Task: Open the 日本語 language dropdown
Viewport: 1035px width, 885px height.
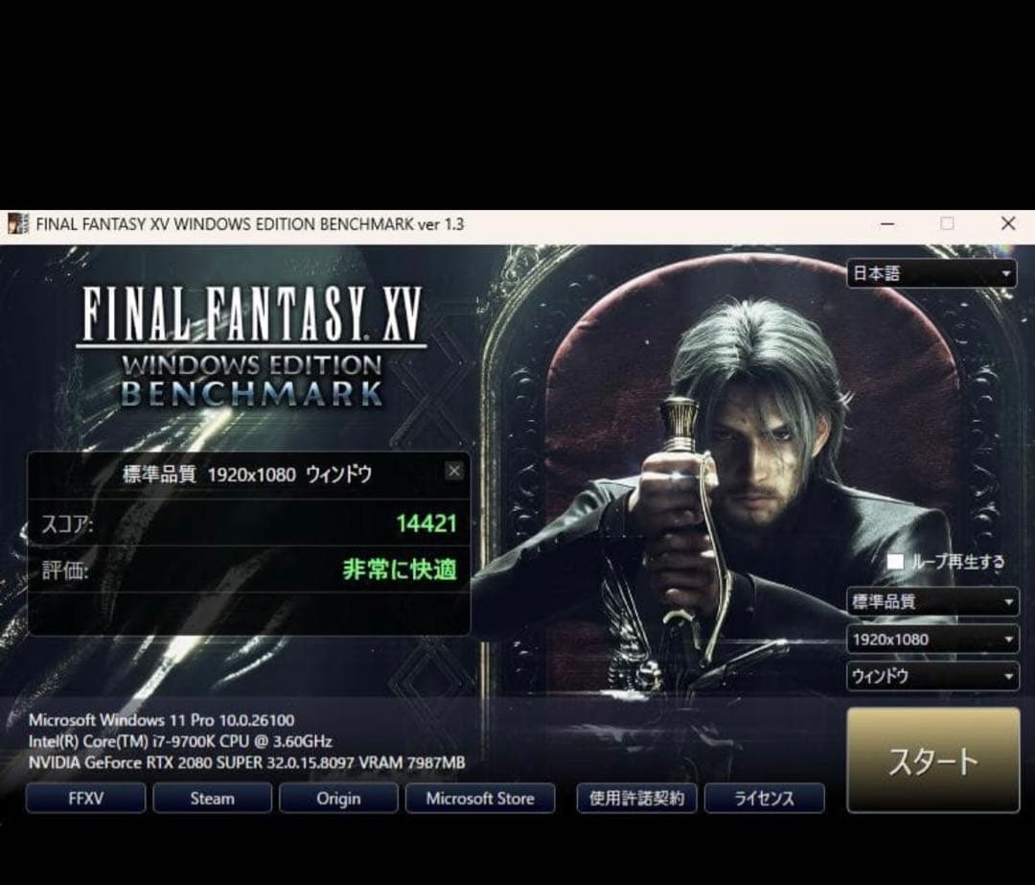Action: point(931,274)
